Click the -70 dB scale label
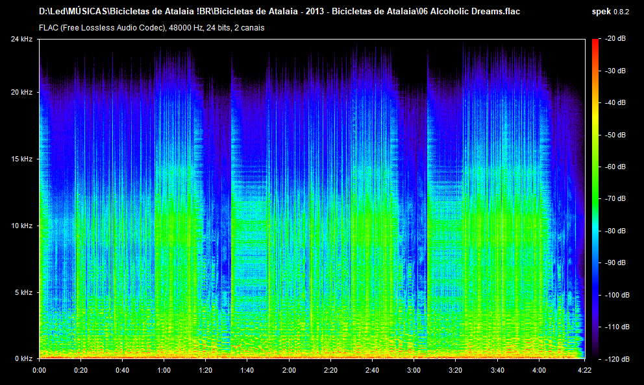Screen dimensions: 644x385 (615, 198)
